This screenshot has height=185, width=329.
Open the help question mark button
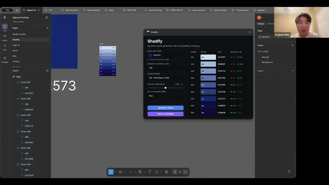click(289, 172)
